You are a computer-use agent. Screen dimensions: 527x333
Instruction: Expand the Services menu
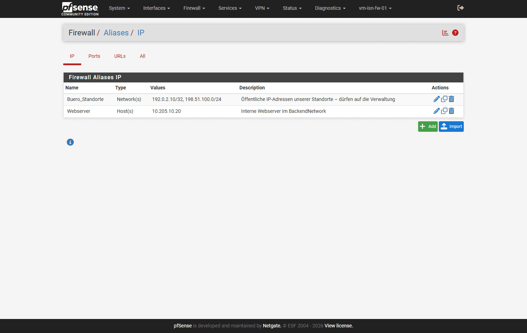tap(230, 8)
